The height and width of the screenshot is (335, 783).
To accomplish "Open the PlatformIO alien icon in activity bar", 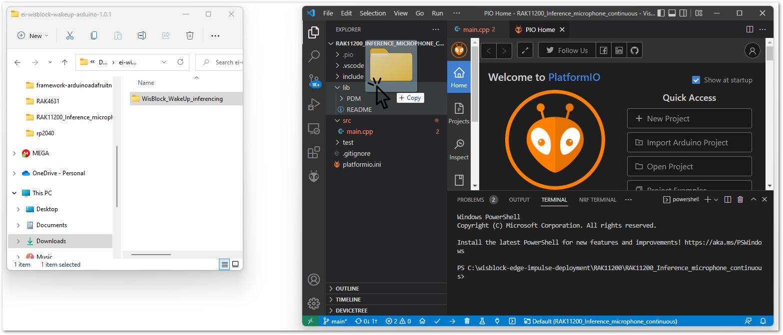I will tap(314, 176).
